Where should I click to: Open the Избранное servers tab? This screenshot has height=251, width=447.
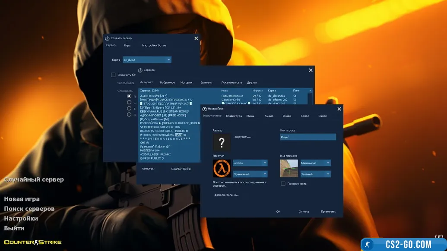[x=167, y=82]
